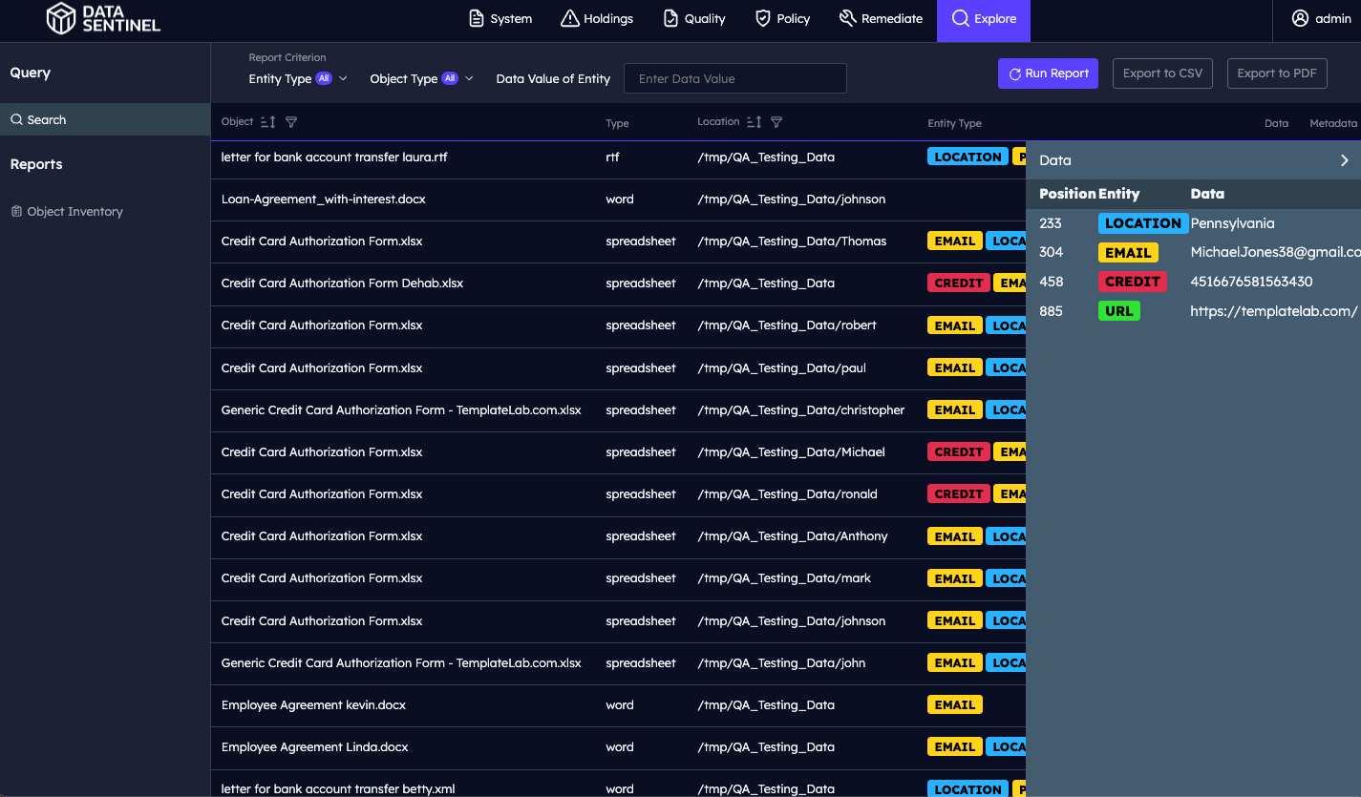Click LOCATION tag in laura.rtf row
Screen dimensions: 1361x797
[x=968, y=157]
